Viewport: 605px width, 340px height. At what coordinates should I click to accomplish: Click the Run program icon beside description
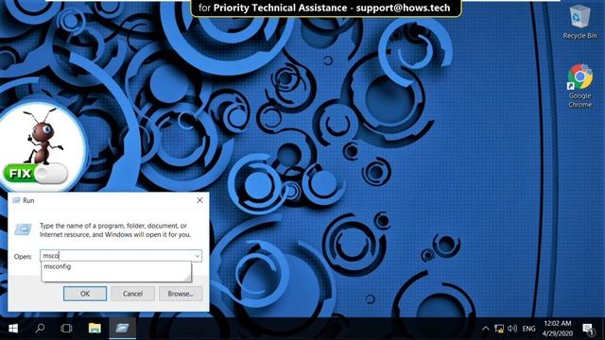tap(23, 229)
